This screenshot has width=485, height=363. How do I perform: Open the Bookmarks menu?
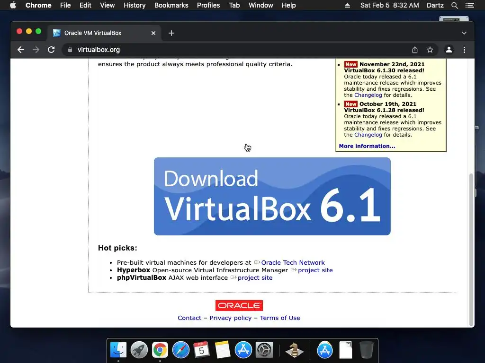click(171, 5)
